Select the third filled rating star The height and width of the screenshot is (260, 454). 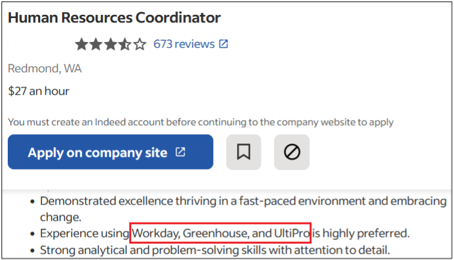click(x=110, y=45)
